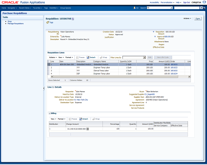Open View menu in Billing toolbar
The image size is (207, 165).
pos(53,119)
